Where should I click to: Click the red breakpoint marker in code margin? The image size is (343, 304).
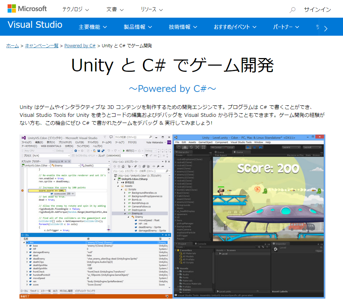22,190
